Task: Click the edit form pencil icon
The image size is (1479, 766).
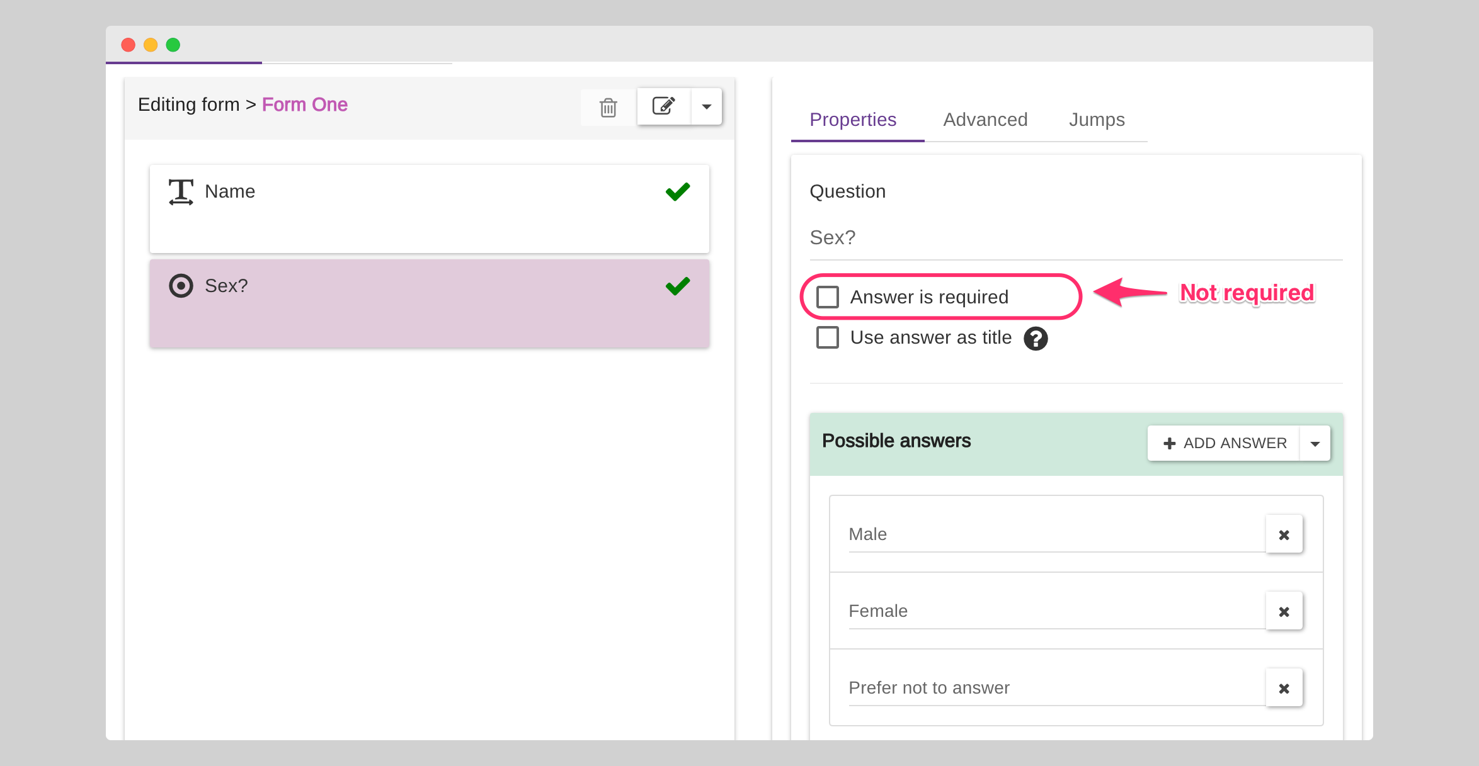Action: click(x=663, y=106)
